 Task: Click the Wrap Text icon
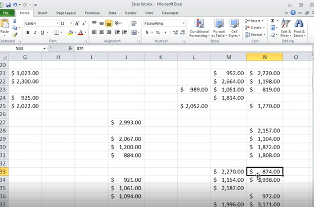(134, 24)
